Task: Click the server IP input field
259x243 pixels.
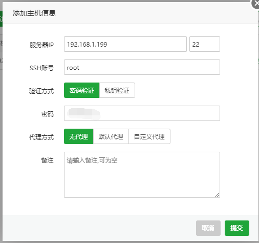Action: click(x=125, y=44)
